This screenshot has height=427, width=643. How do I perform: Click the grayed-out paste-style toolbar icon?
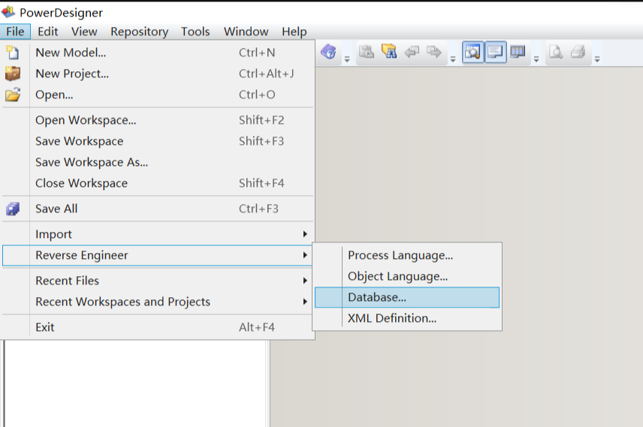coord(367,53)
